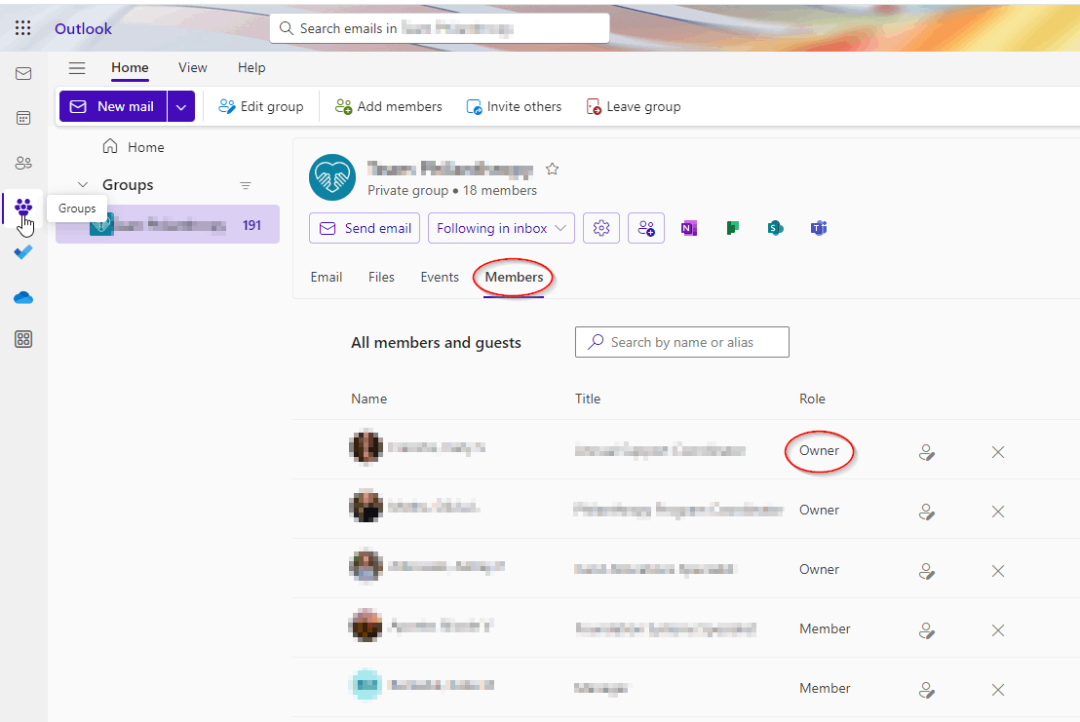Screen dimensions: 1080x722
Task: Switch to Home ribbon tab
Action: click(130, 67)
